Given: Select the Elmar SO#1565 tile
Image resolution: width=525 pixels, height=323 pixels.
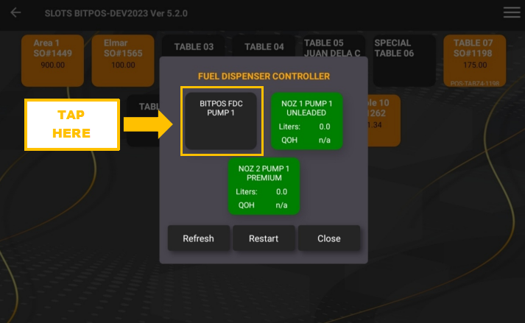Looking at the screenshot, I should (x=119, y=60).
